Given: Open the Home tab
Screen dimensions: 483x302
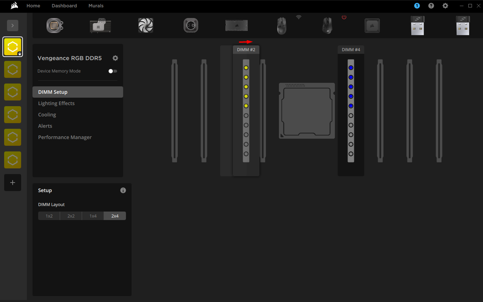Looking at the screenshot, I should [x=33, y=6].
